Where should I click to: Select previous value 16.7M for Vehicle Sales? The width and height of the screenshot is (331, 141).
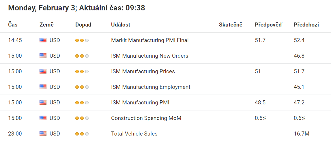[x=302, y=134]
